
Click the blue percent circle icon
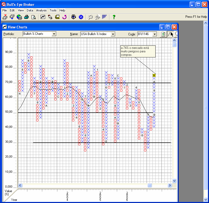[81, 17]
